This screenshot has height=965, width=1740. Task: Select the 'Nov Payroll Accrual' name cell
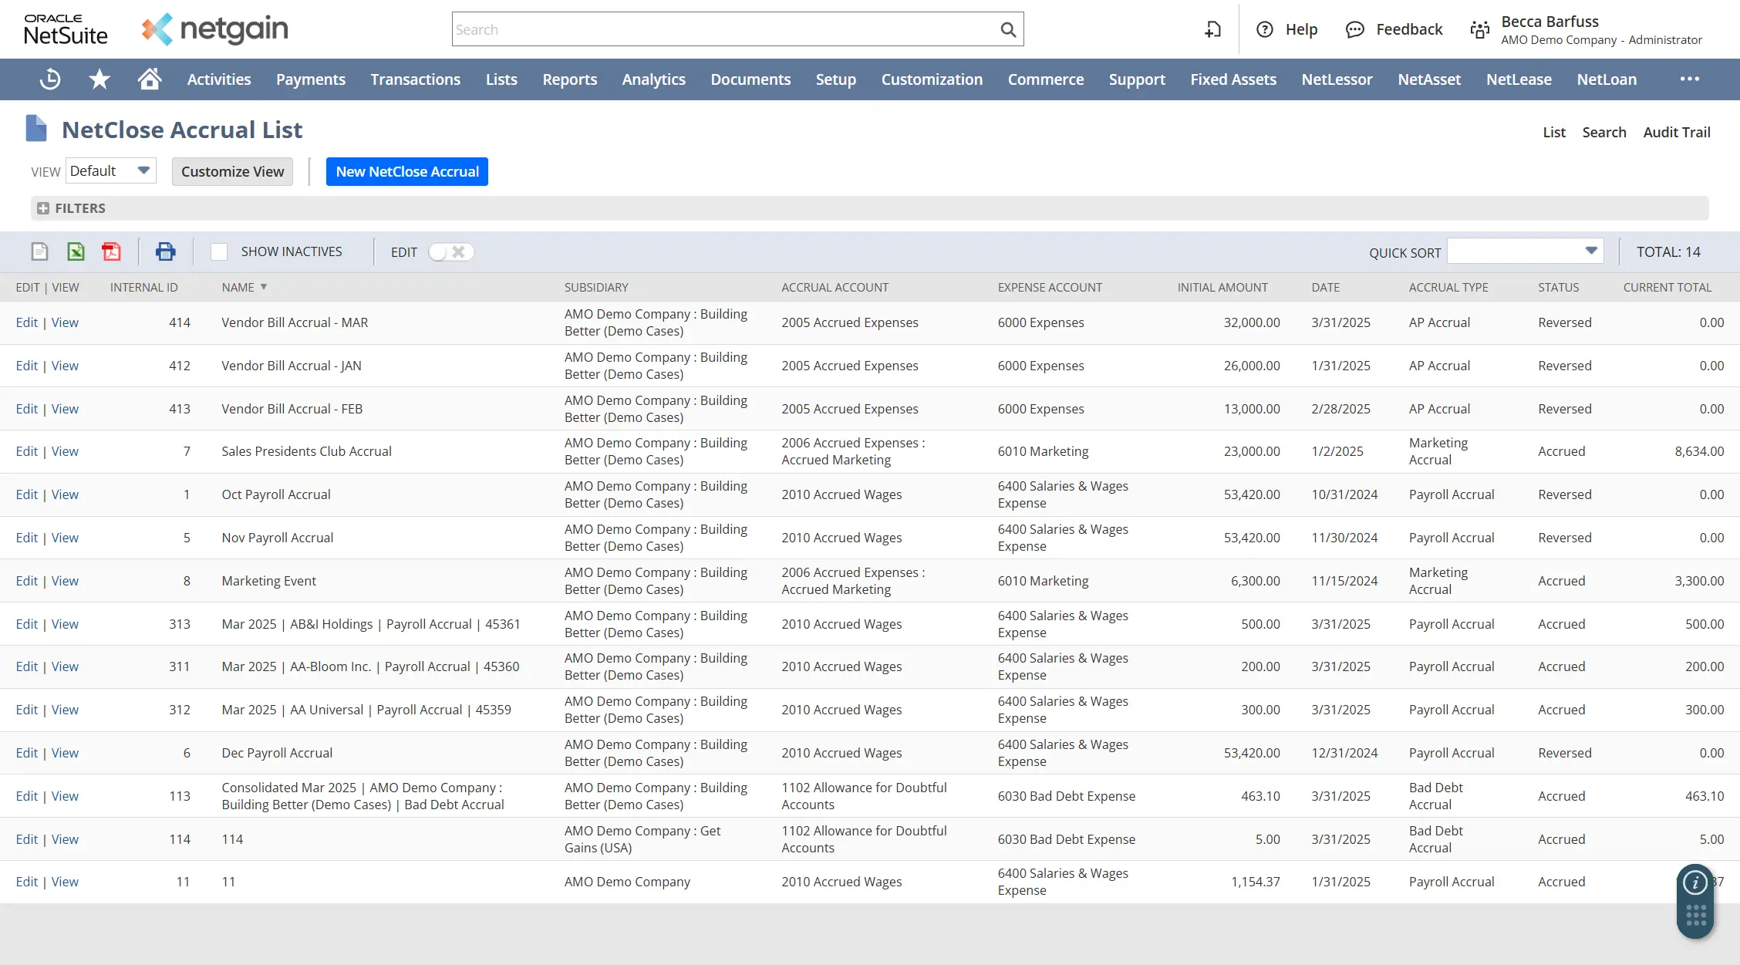click(277, 538)
